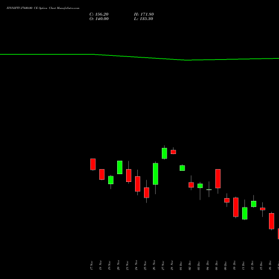
Task: Click the 18 Nov date label
Action: [x=100, y=265]
